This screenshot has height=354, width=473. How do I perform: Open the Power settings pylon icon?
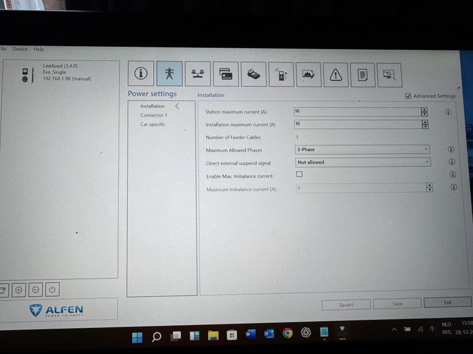(168, 73)
